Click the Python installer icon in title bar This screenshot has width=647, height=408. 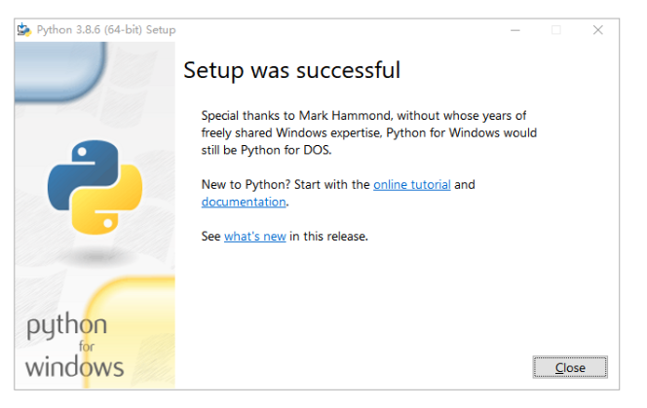(23, 29)
